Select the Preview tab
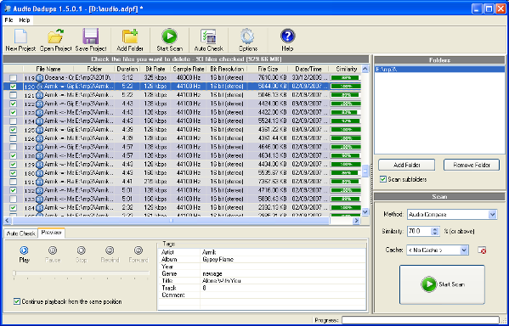Screen dimensions: 509x326 51,233
